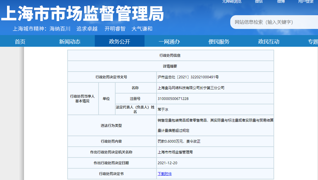Click the violation description starting 销售定量包装商品

[x=216, y=126]
